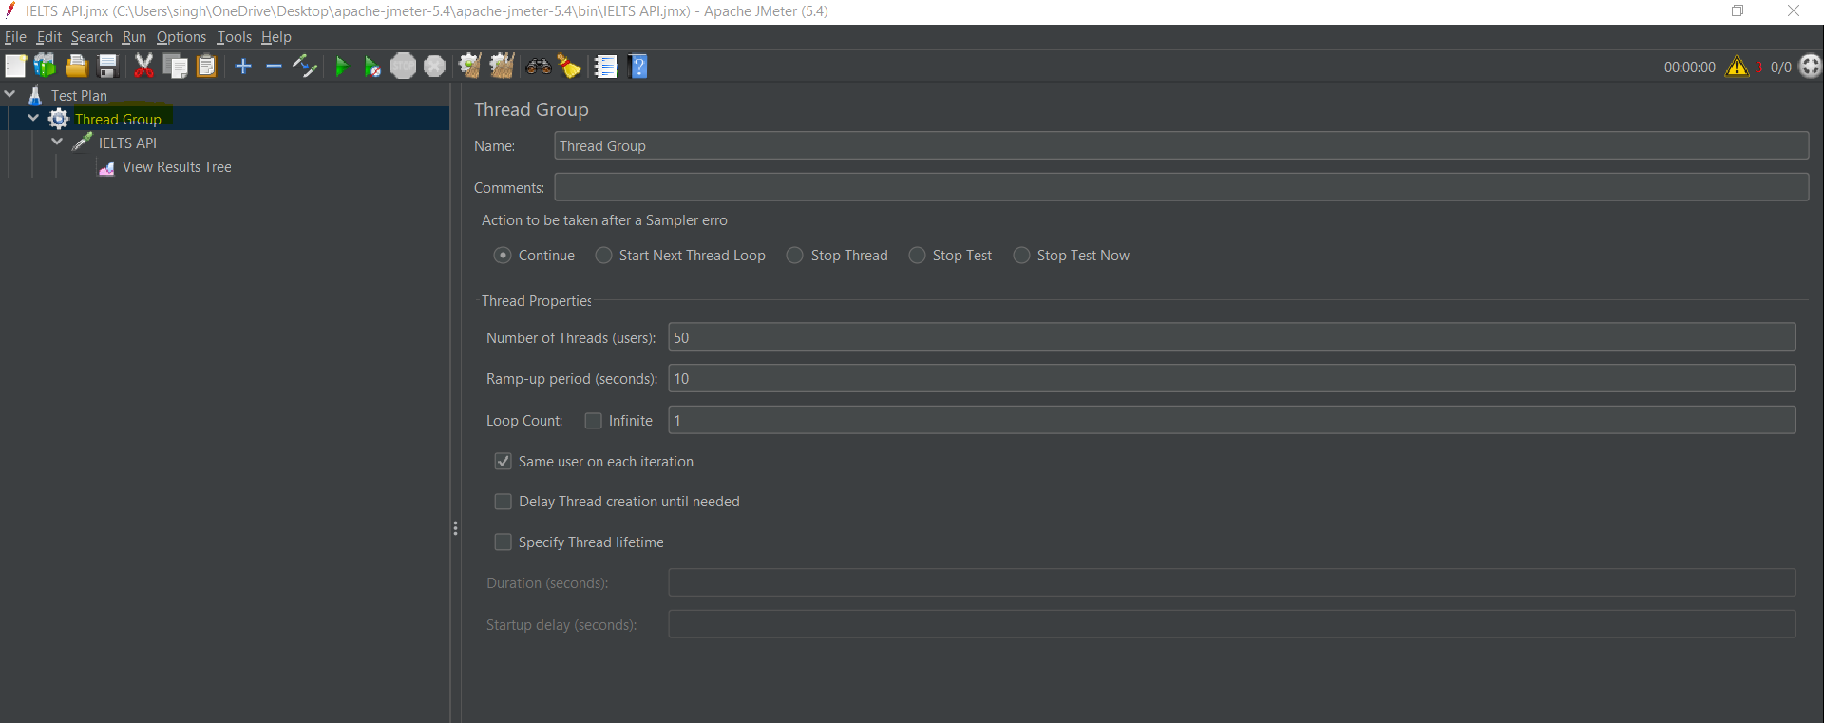Click the Save test plan floppy icon
This screenshot has height=723, width=1824.
click(108, 67)
